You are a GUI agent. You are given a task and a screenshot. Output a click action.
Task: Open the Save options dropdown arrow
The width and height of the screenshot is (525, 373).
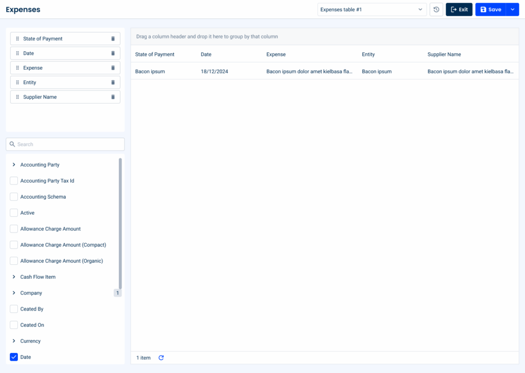512,9
